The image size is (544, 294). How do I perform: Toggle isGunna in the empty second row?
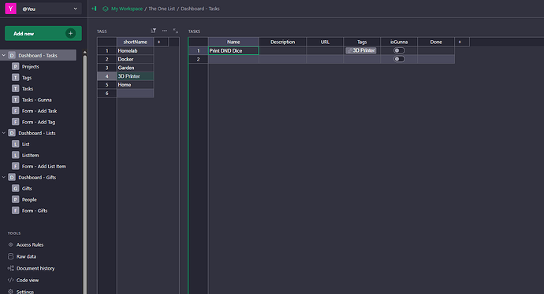[x=399, y=59]
